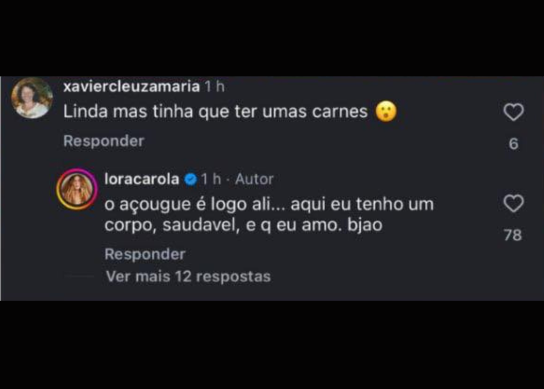Open xaviercleuzamaria's profile picture

click(32, 98)
